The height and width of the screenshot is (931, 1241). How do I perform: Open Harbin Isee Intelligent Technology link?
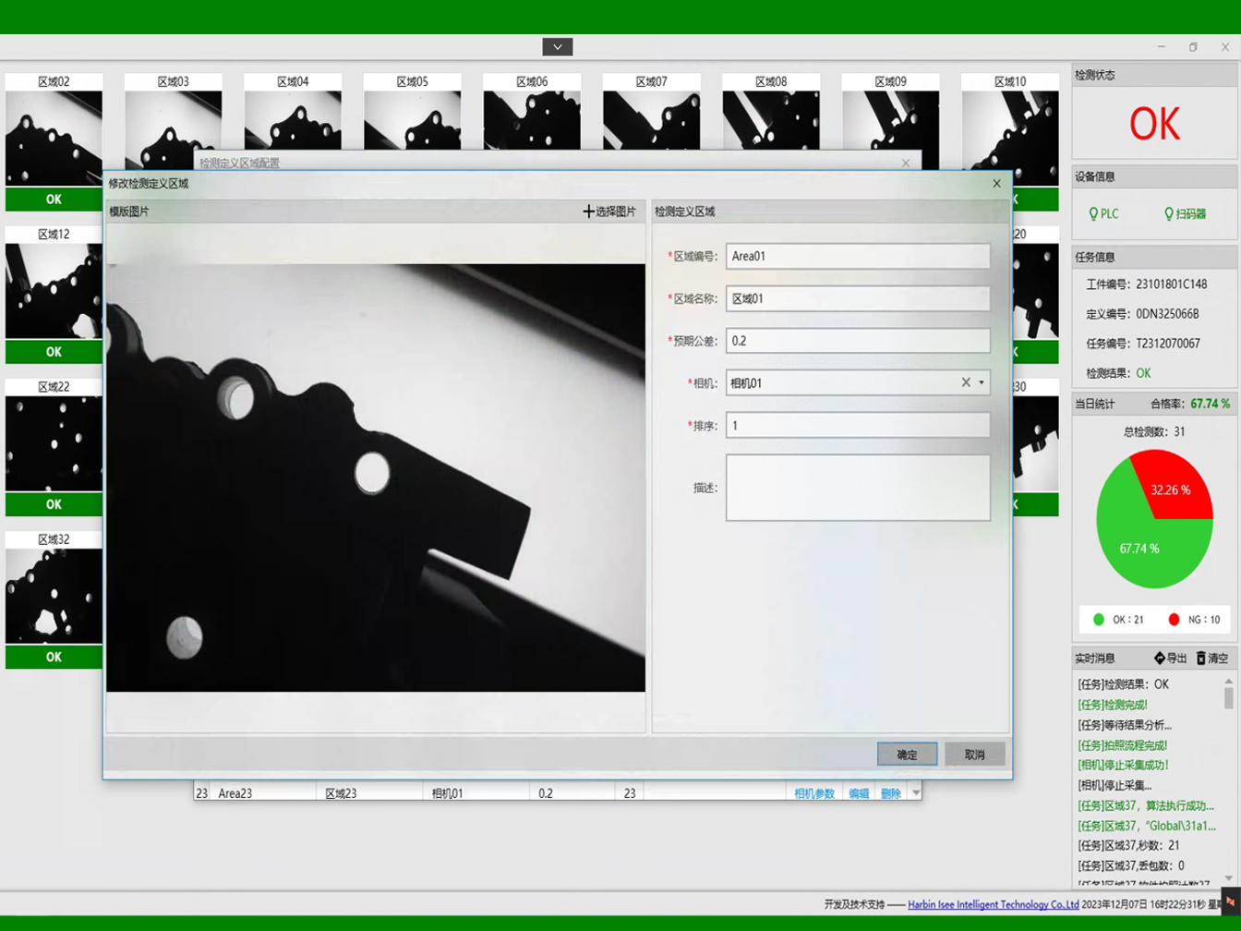(993, 905)
